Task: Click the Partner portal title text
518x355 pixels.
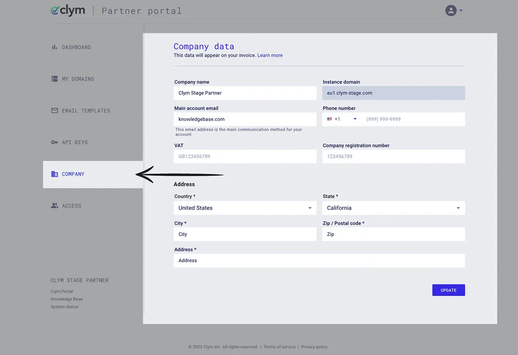Action: click(142, 11)
